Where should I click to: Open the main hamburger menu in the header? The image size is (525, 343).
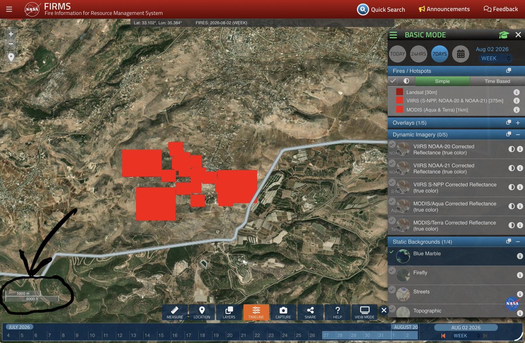(x=9, y=9)
